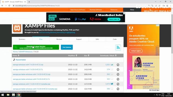Download xampp-portable-windows-x64-7.4.33-0-VC15-installer.exe
The image size is (173, 97).
pyautogui.click(x=35, y=89)
